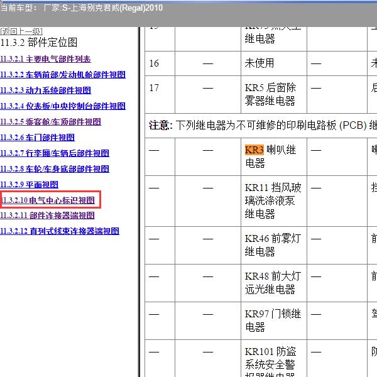Open 11.3.2.6 车门部件视图 link
This screenshot has height=377, width=377.
[37, 138]
